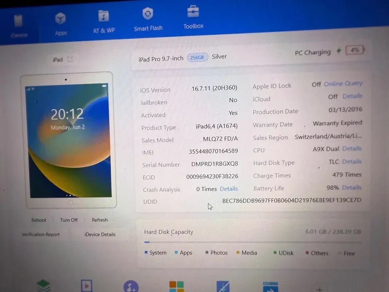The height and width of the screenshot is (292, 389).
Task: Click the ECID value 0009694230F38226
Action: click(x=212, y=176)
